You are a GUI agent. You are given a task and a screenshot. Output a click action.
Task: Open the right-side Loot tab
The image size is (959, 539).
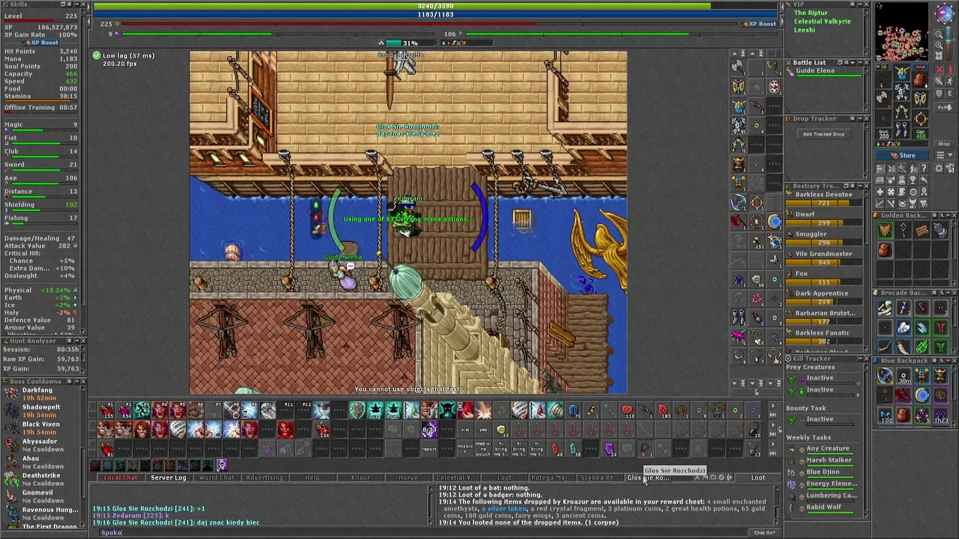(758, 478)
